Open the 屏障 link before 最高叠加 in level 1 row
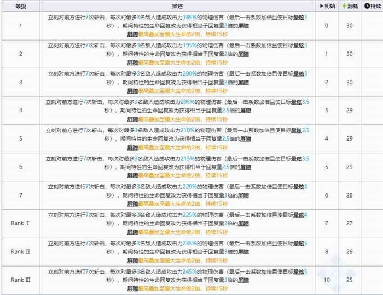Screen dimensions: 383x295 tap(132, 34)
